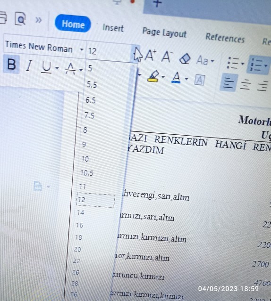
Task: Click the document icon in left margin
Action: click(x=38, y=186)
